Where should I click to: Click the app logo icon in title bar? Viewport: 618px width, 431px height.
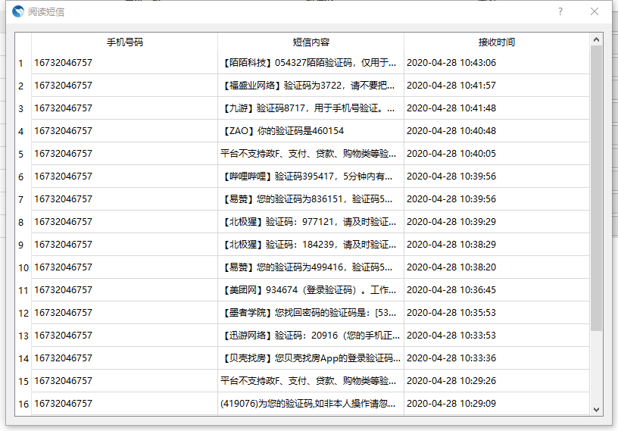(x=18, y=12)
